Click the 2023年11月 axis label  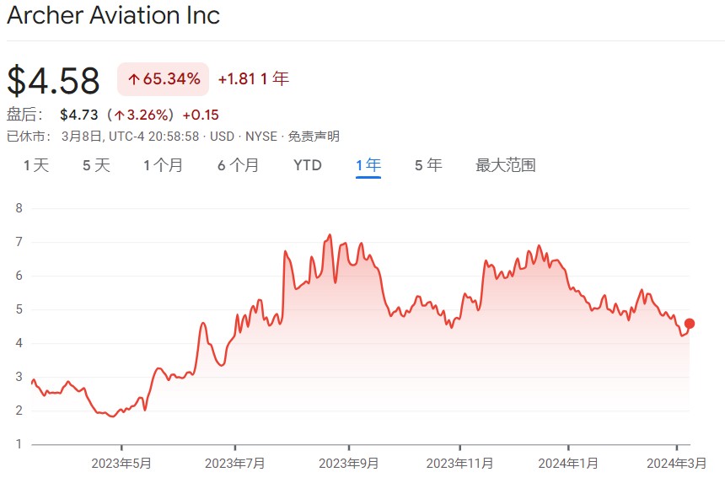coord(460,463)
